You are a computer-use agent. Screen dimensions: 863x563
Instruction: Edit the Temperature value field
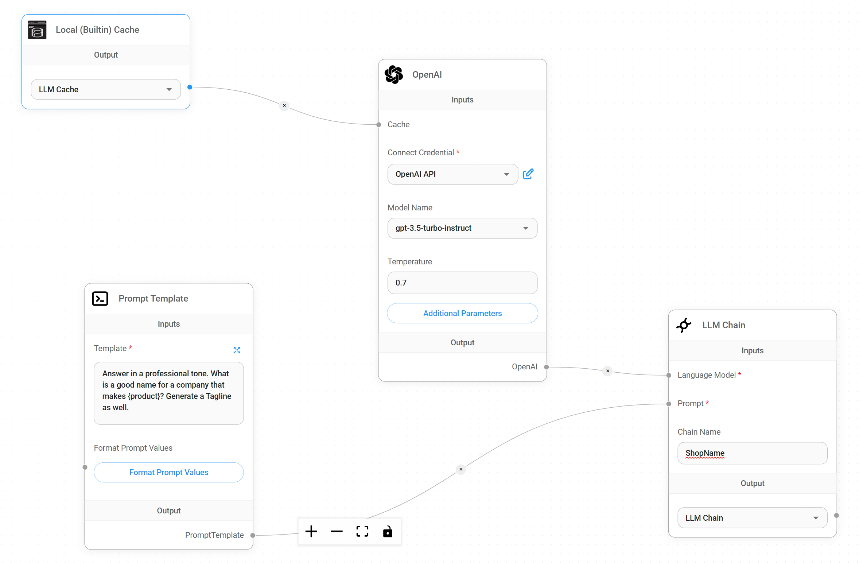click(x=462, y=283)
